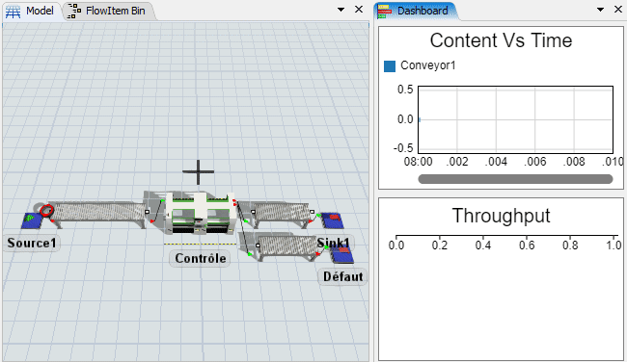Select the Défaut sink object
Image resolution: width=627 pixels, height=362 pixels.
(x=341, y=254)
